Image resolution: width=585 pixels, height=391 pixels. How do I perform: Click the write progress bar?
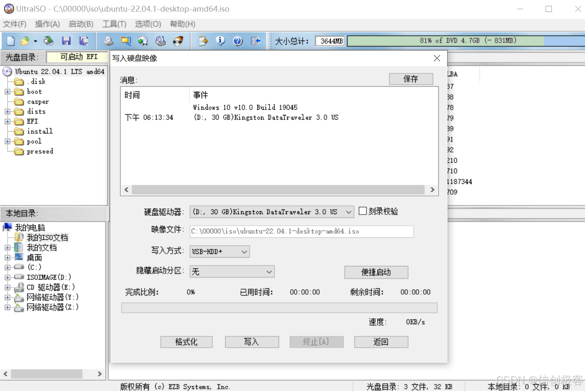279,308
